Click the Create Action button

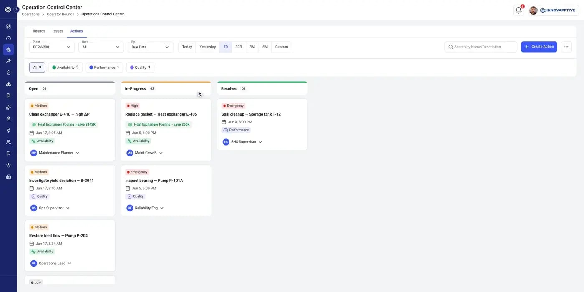(539, 47)
